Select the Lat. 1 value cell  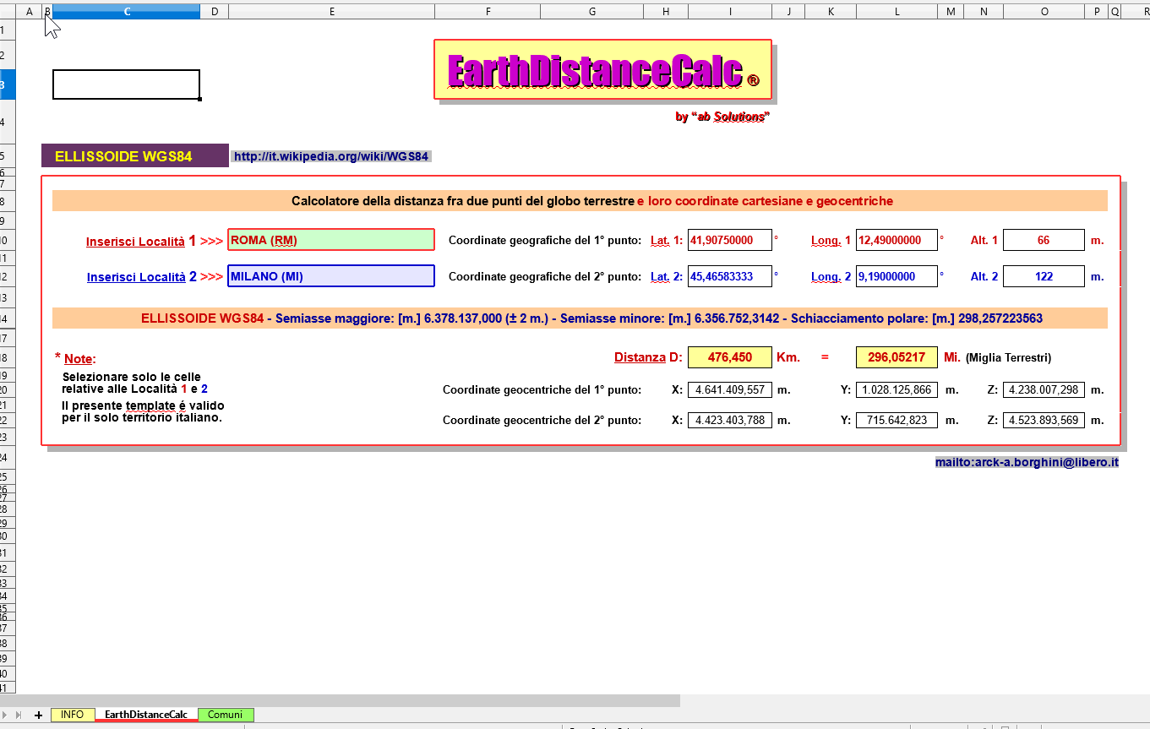(729, 240)
